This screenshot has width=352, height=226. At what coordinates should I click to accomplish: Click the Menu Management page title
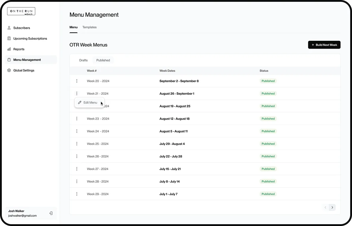pyautogui.click(x=94, y=15)
